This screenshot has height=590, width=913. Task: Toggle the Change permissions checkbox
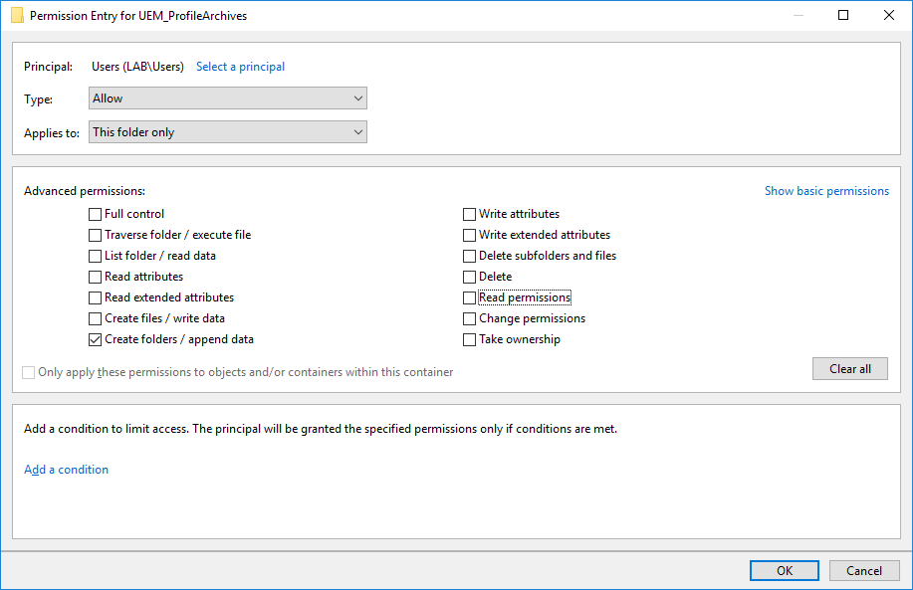tap(470, 318)
